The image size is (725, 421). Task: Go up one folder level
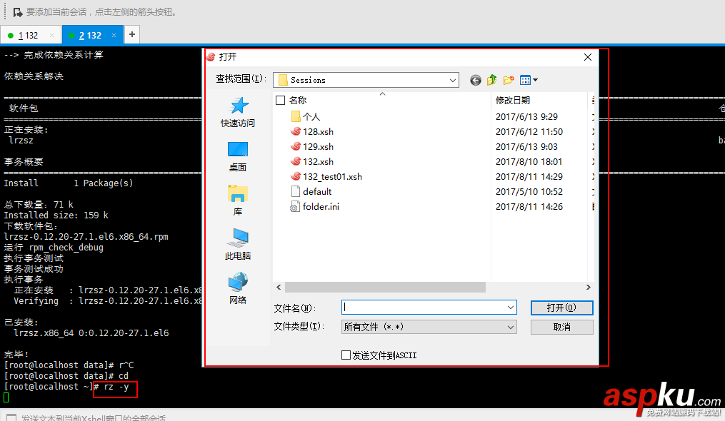491,80
